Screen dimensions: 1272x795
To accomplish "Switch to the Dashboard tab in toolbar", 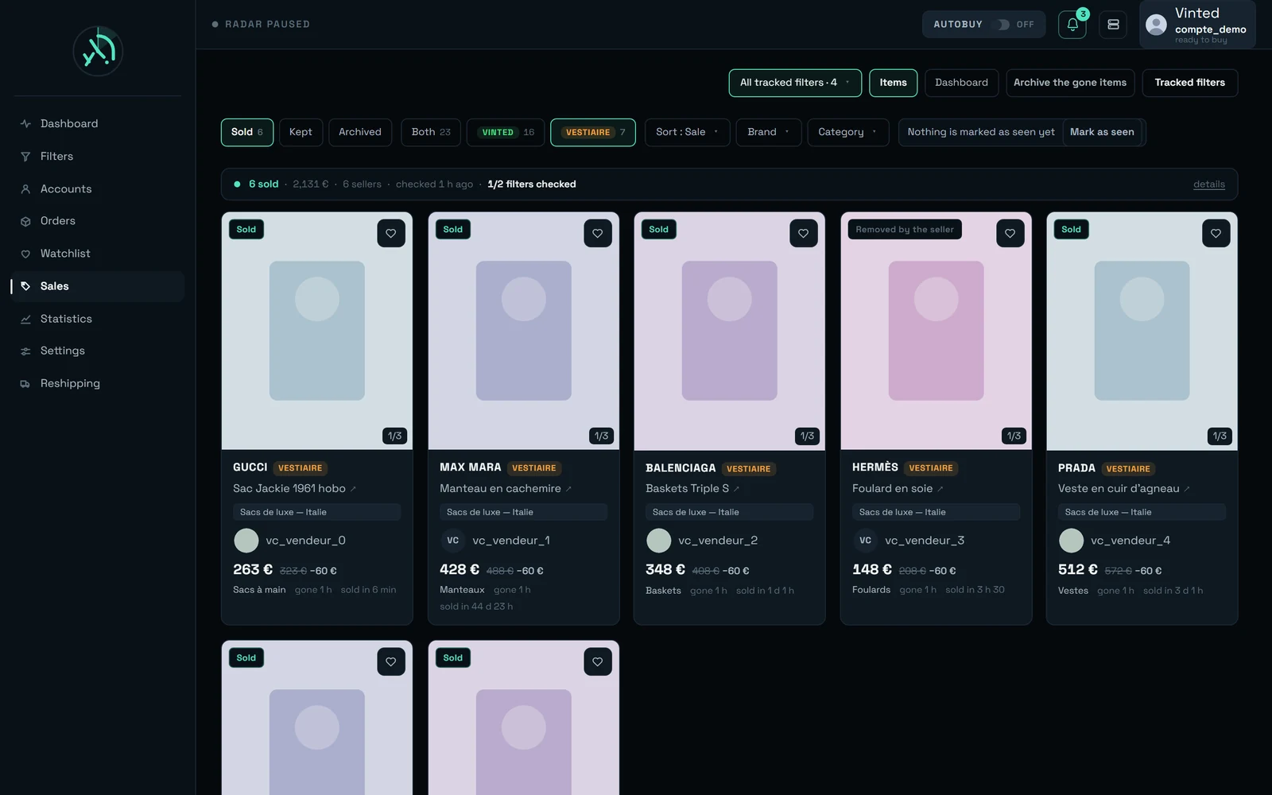I will 961,83.
